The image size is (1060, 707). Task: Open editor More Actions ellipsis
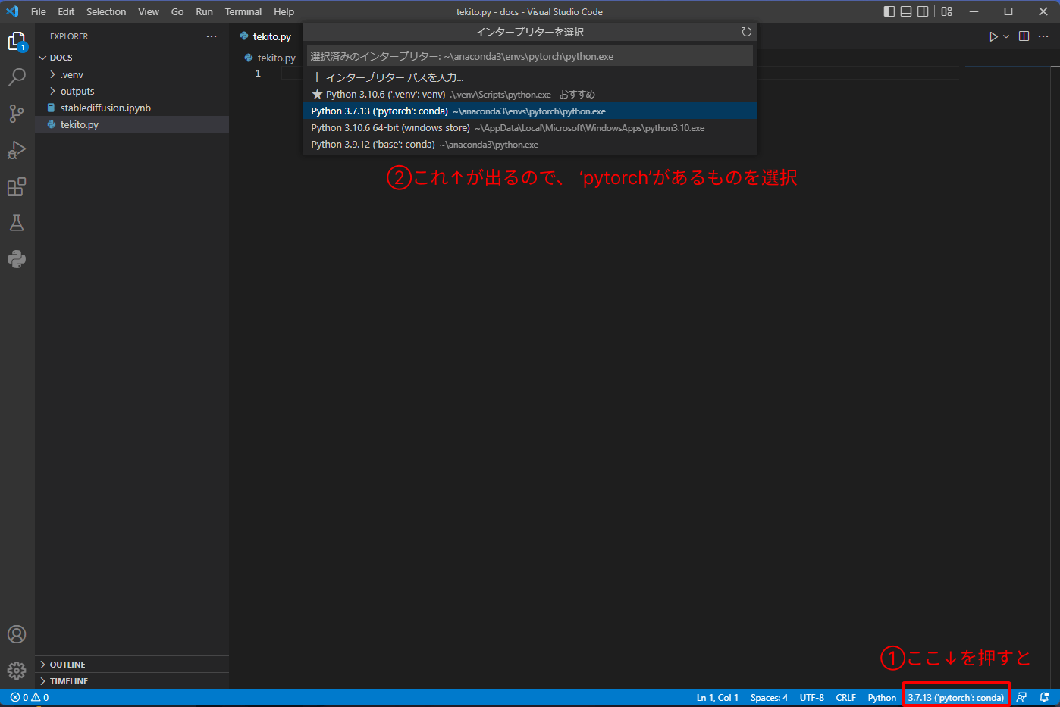tap(1043, 36)
